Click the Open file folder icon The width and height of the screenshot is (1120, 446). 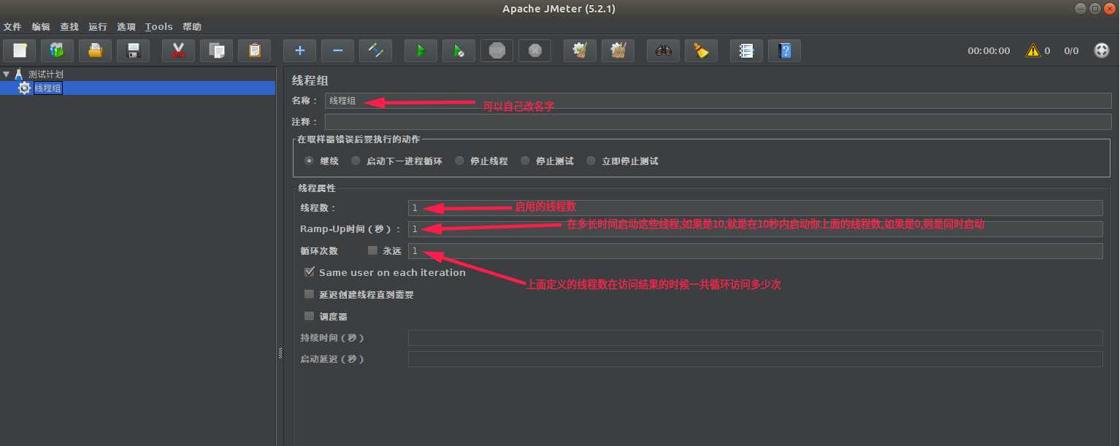(x=96, y=50)
